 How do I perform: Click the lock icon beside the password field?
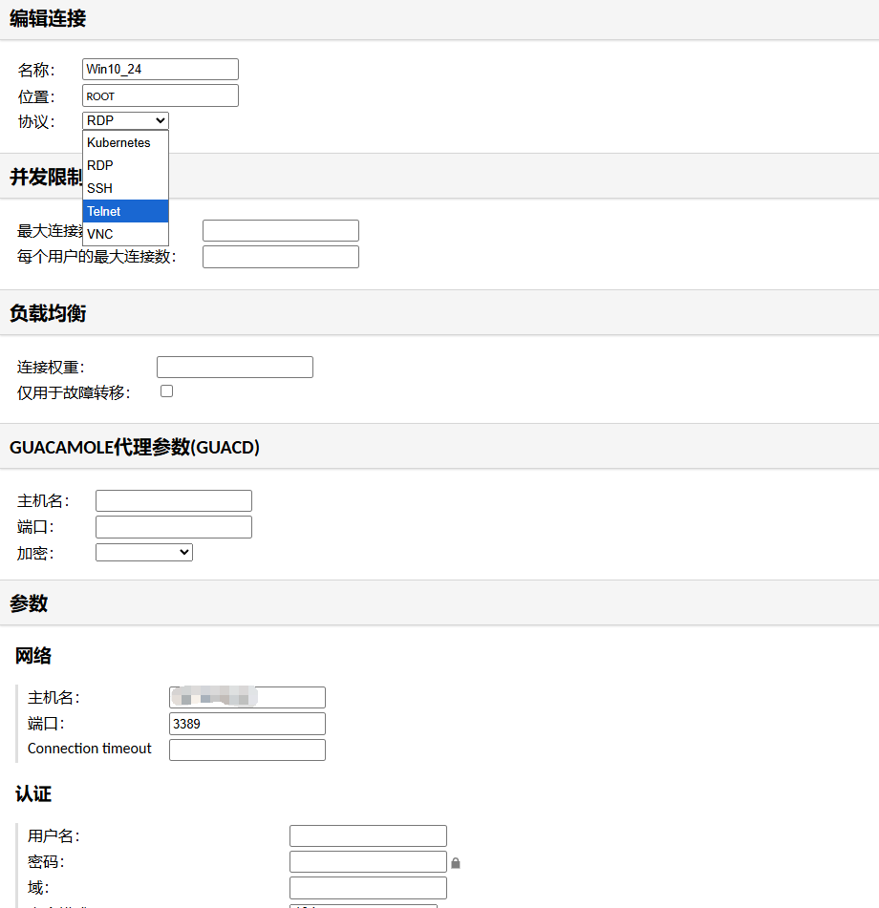click(456, 863)
